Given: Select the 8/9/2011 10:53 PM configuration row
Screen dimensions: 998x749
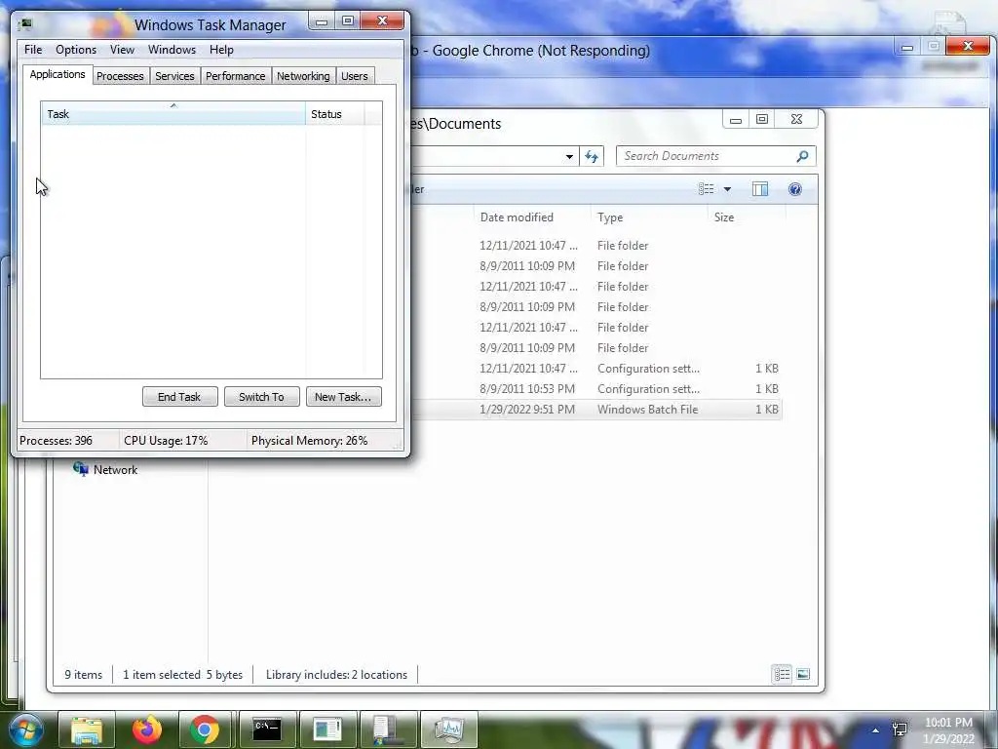Looking at the screenshot, I should [595, 389].
